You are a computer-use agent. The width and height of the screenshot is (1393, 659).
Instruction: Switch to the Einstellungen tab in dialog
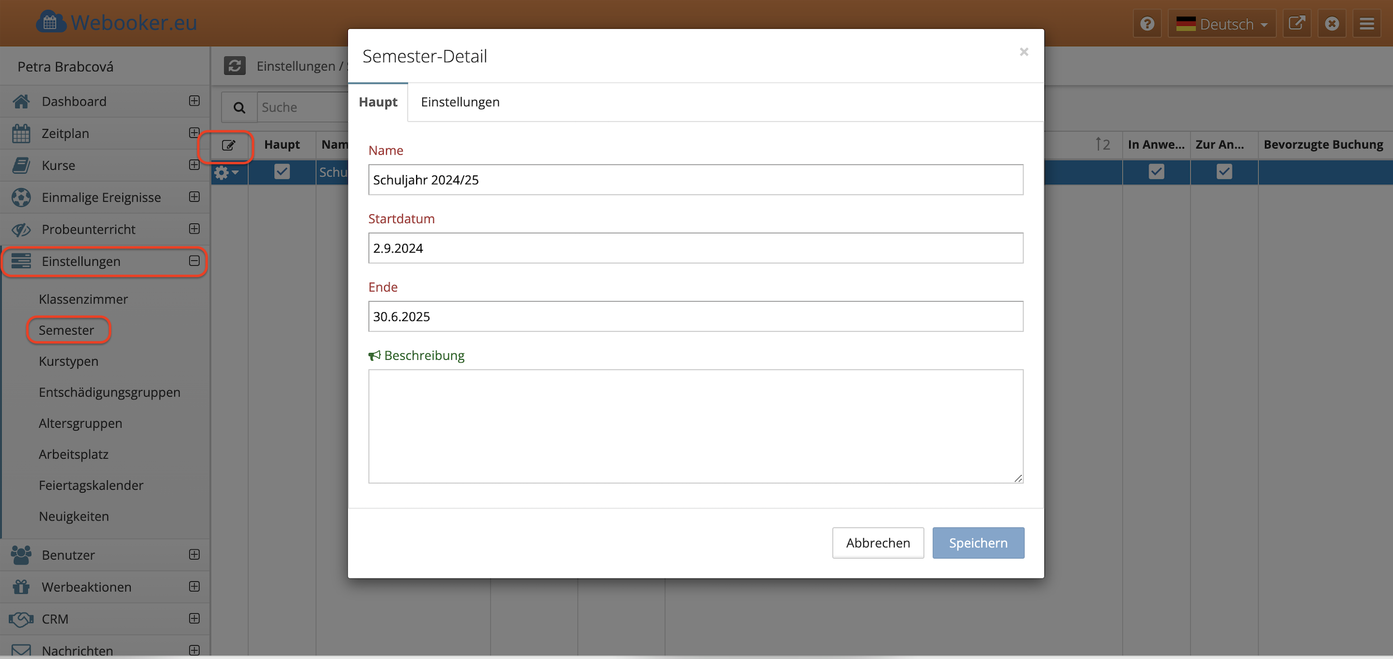[x=460, y=102]
